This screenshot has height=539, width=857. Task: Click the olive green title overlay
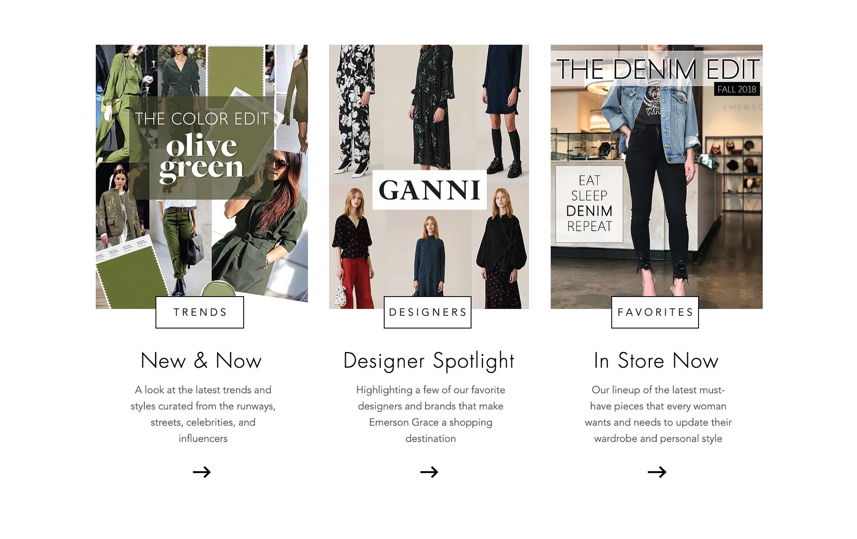202,148
